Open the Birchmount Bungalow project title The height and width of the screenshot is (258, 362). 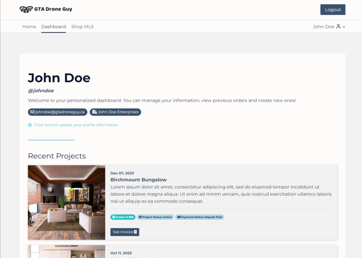coord(139,180)
